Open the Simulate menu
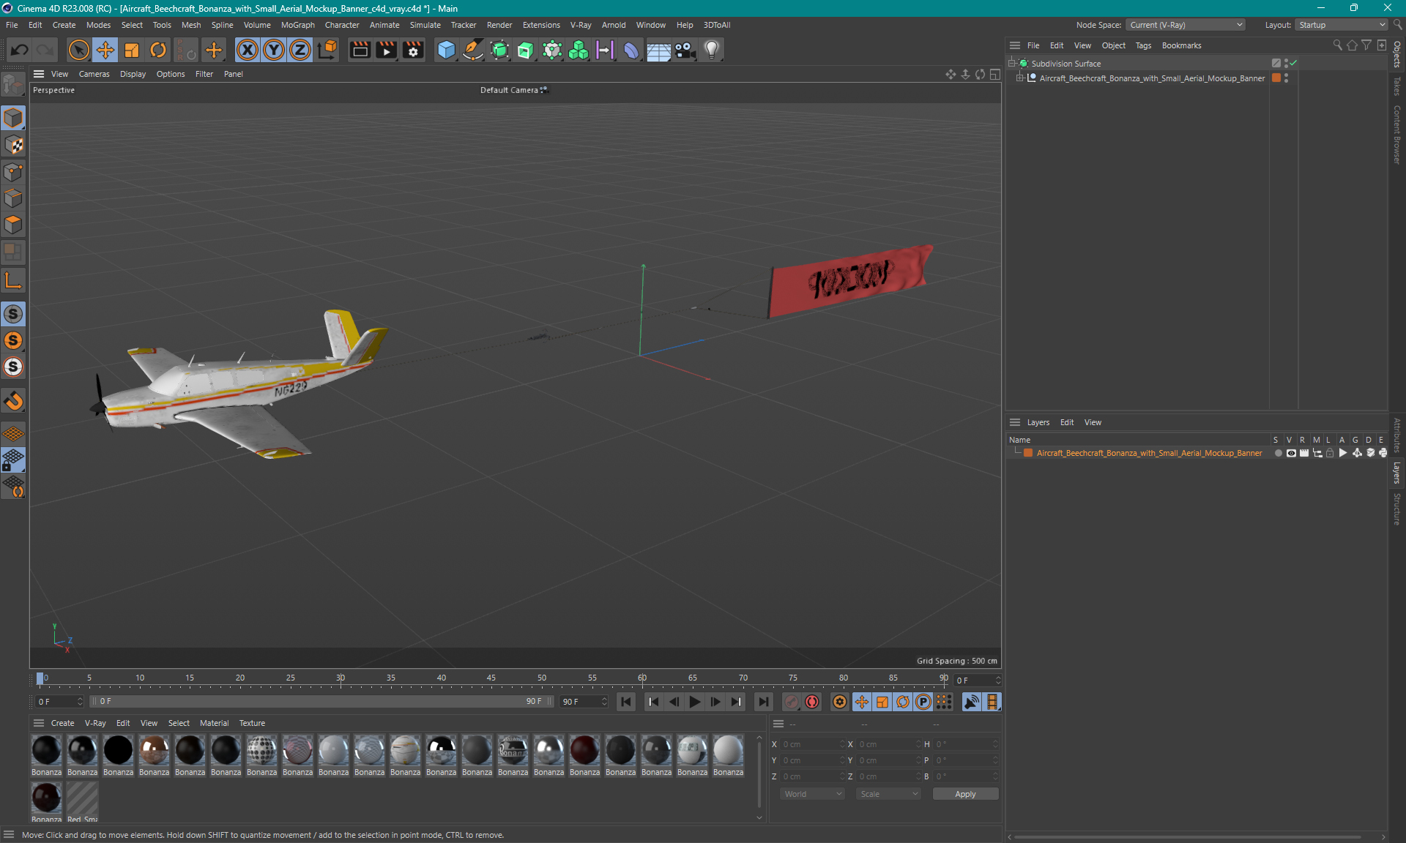The width and height of the screenshot is (1406, 843). pos(425,25)
